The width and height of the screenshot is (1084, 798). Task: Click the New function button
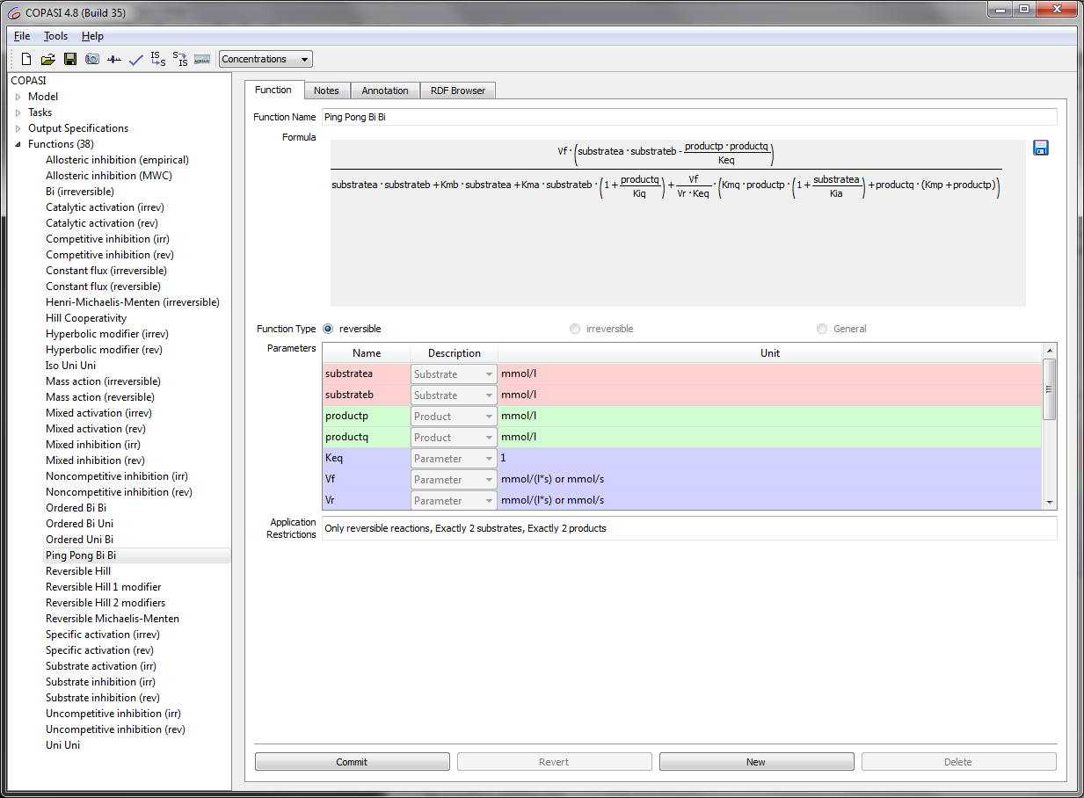tap(756, 762)
